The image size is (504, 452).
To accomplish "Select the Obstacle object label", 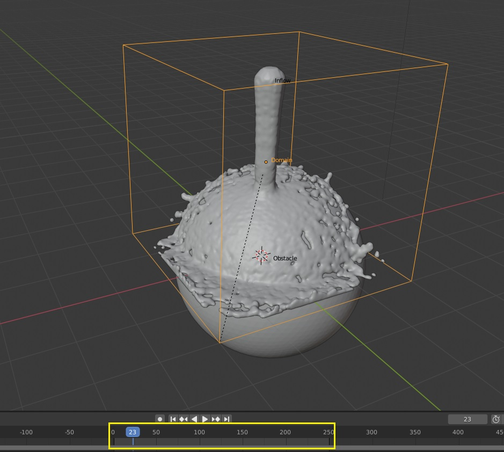I will 285,258.
